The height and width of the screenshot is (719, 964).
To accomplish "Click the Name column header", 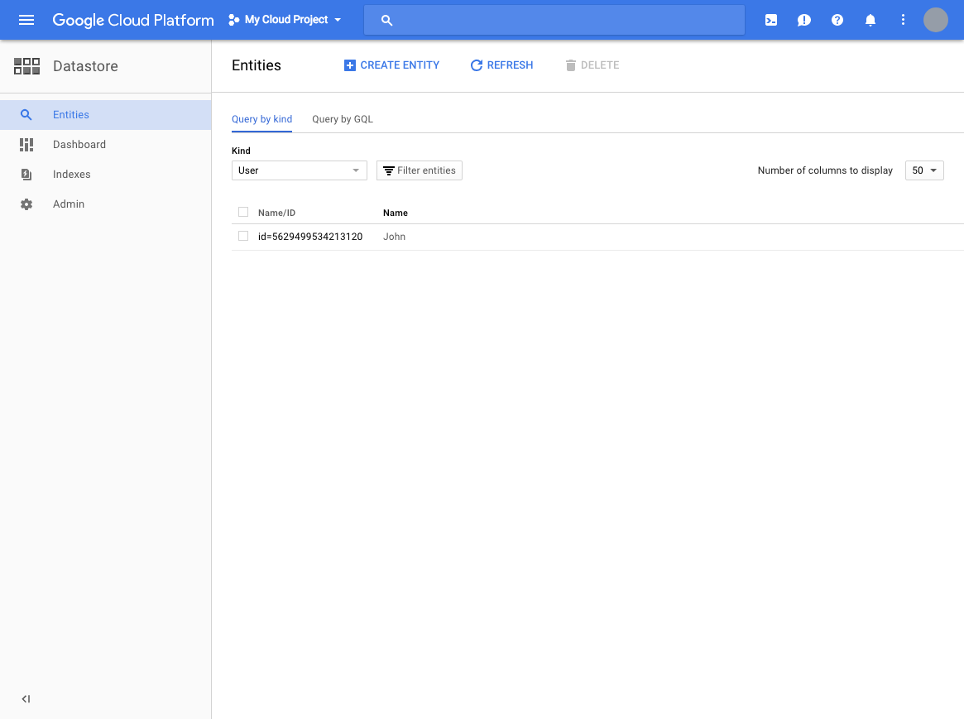I will (396, 213).
